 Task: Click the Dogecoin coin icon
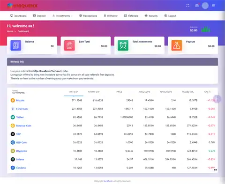click(x=13, y=151)
